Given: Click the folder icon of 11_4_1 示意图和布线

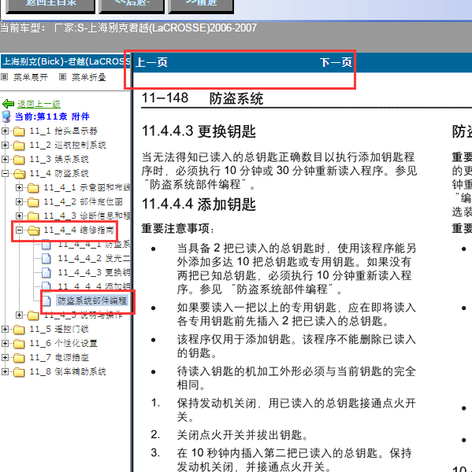Looking at the screenshot, I should [33, 188].
